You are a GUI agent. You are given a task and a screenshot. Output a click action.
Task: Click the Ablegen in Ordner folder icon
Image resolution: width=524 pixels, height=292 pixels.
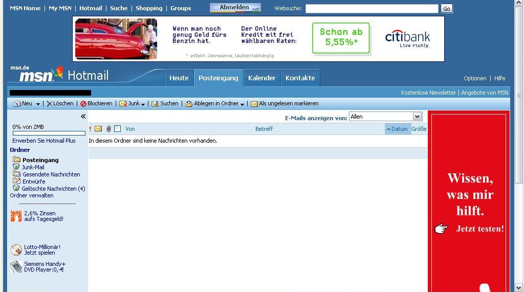tap(189, 104)
